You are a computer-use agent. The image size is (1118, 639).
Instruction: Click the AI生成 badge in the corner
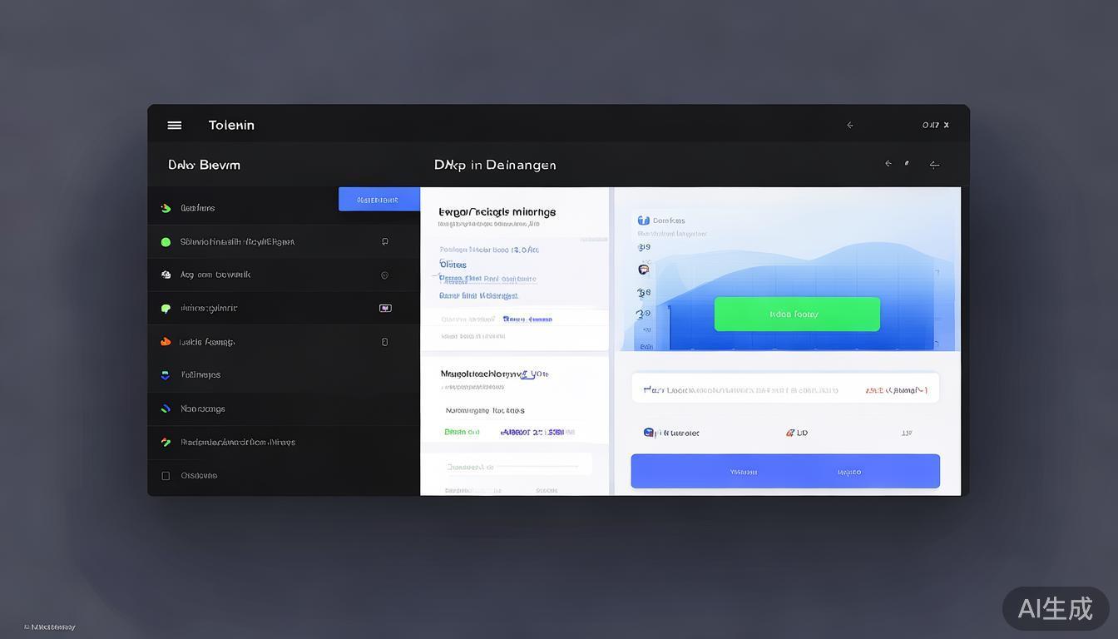[1055, 608]
